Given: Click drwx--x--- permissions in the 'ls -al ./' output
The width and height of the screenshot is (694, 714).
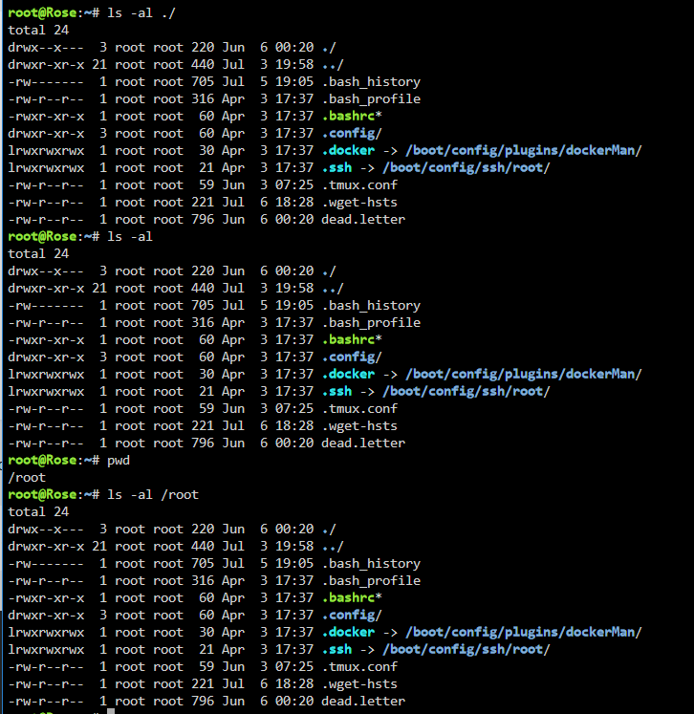Looking at the screenshot, I should [x=46, y=48].
